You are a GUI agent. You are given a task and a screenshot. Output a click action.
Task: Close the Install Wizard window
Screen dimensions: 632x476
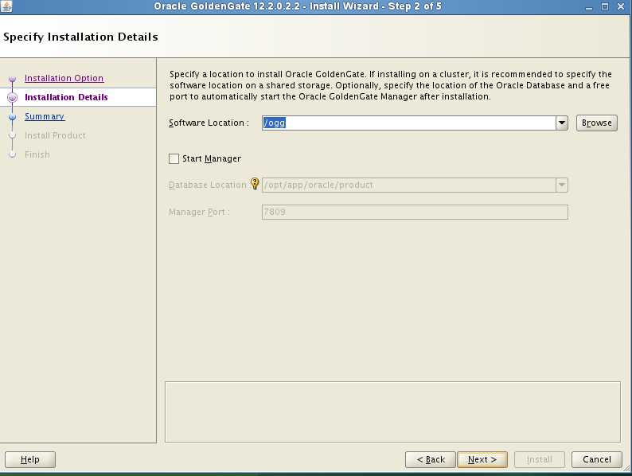click(621, 6)
